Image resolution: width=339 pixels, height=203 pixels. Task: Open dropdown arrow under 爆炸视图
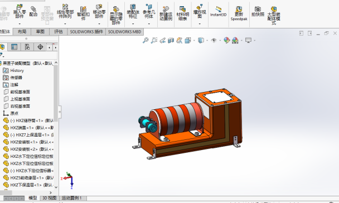coord(200,23)
